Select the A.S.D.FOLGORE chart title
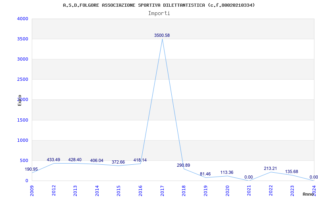318x198 pixels. (x=159, y=5)
